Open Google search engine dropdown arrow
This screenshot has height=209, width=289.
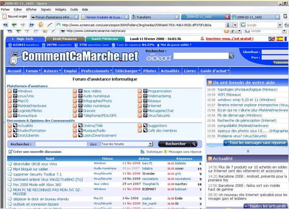pos(280,25)
